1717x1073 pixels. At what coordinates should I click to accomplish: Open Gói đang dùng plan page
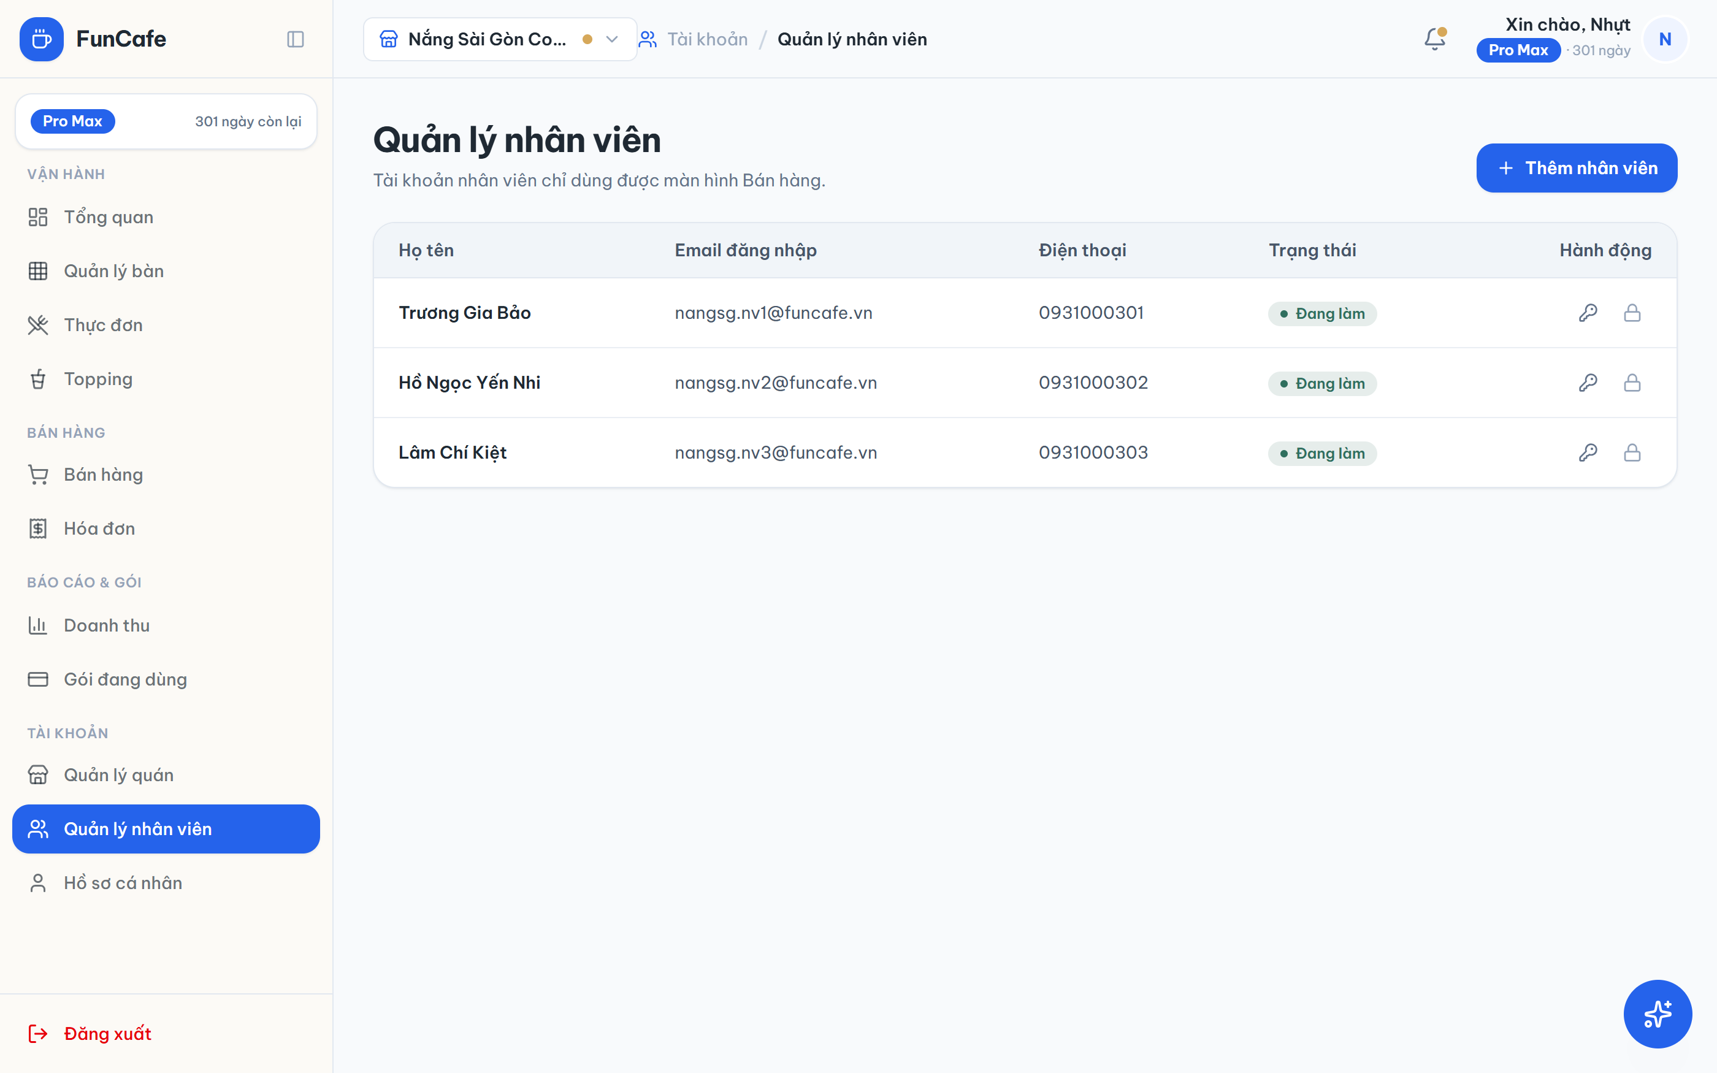pos(166,679)
